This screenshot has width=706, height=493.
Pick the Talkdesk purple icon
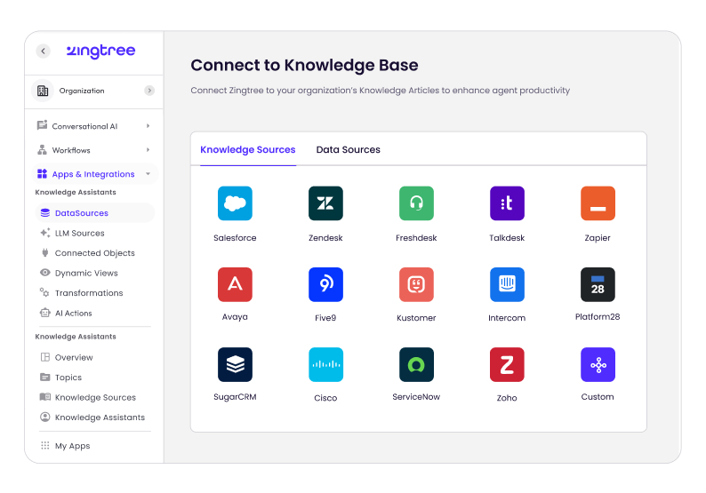point(507,203)
